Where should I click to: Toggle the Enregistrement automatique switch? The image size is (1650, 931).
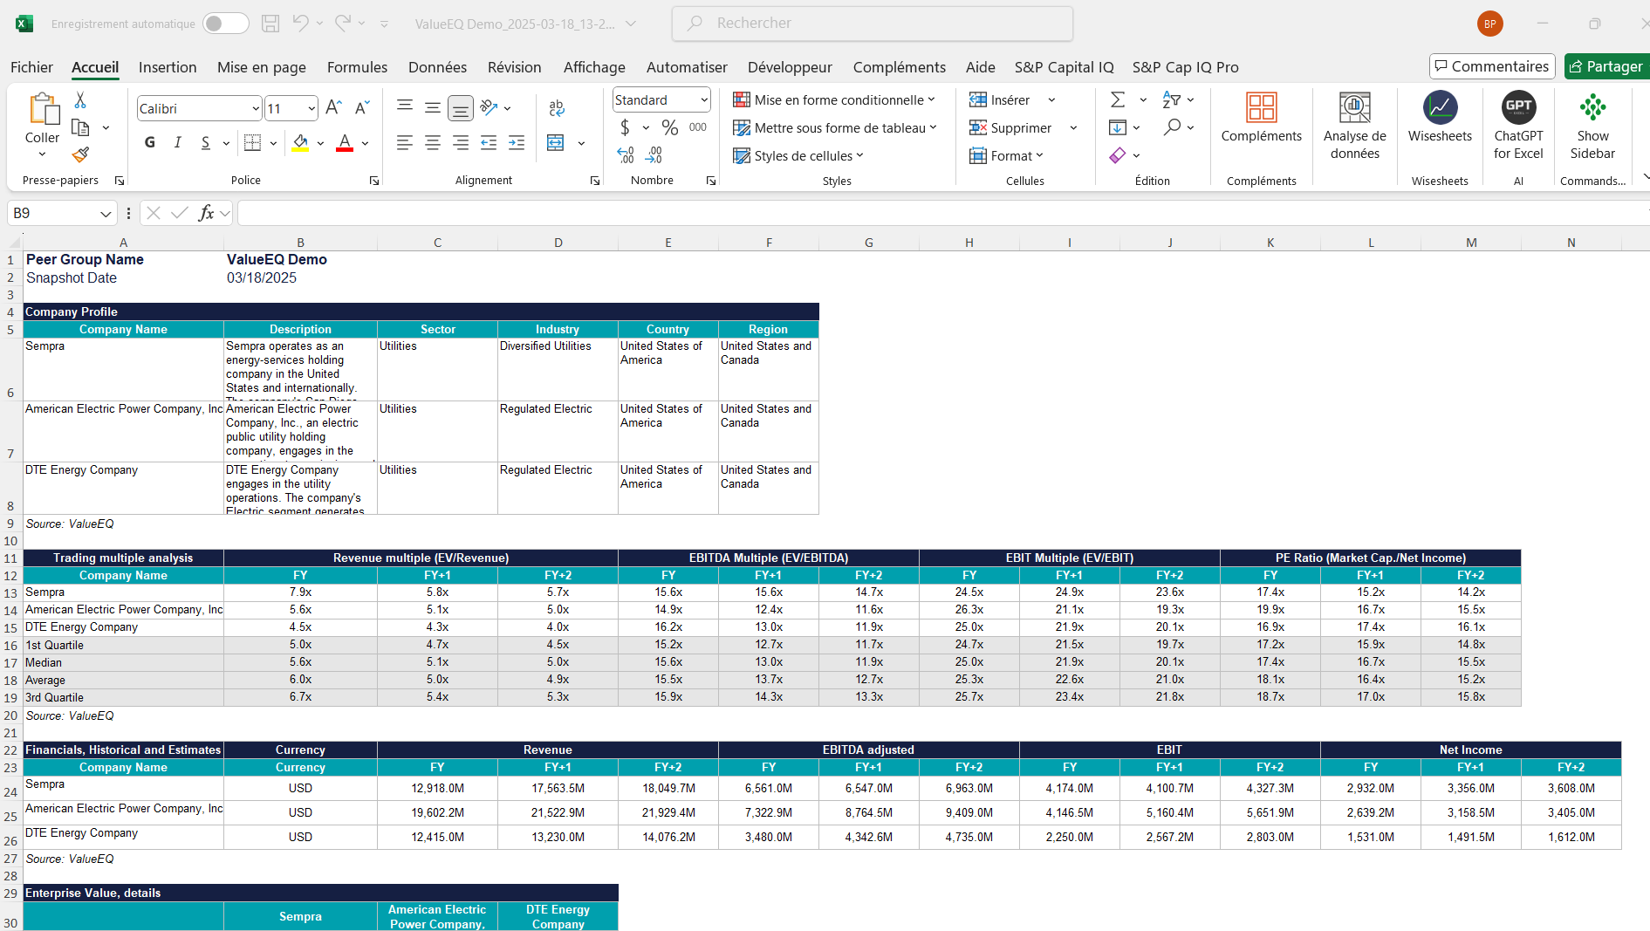(226, 24)
